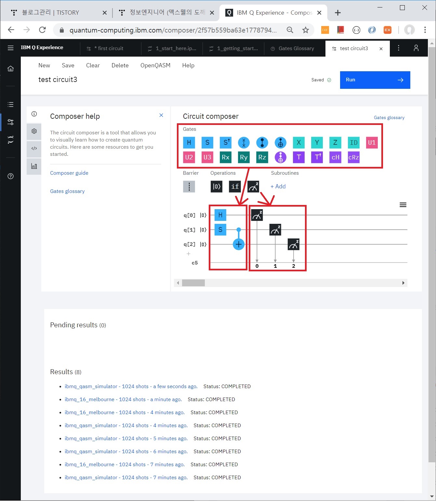Open first ibmq_qasm_simulator result, a few seconds ago
436x502 pixels.
click(131, 387)
